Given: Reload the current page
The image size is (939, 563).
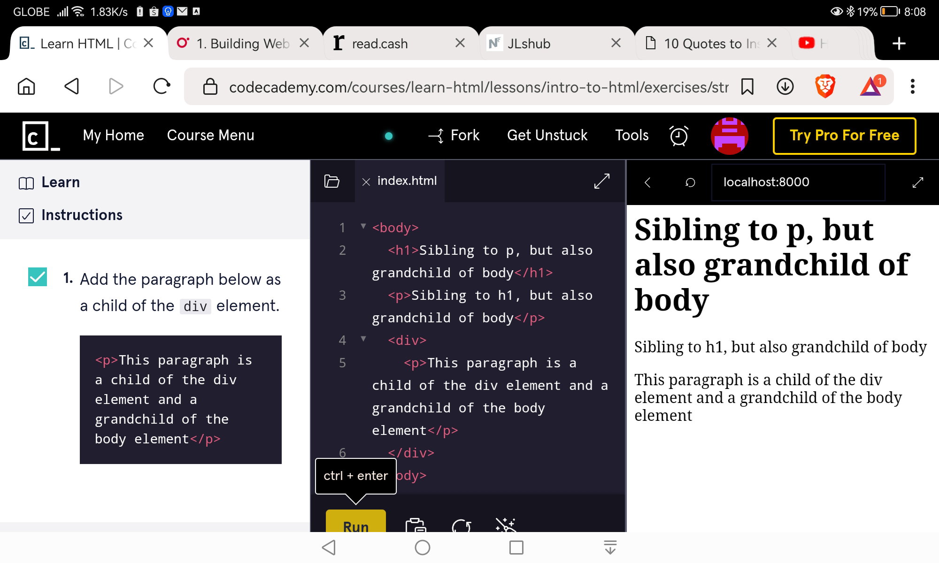Looking at the screenshot, I should 162,86.
